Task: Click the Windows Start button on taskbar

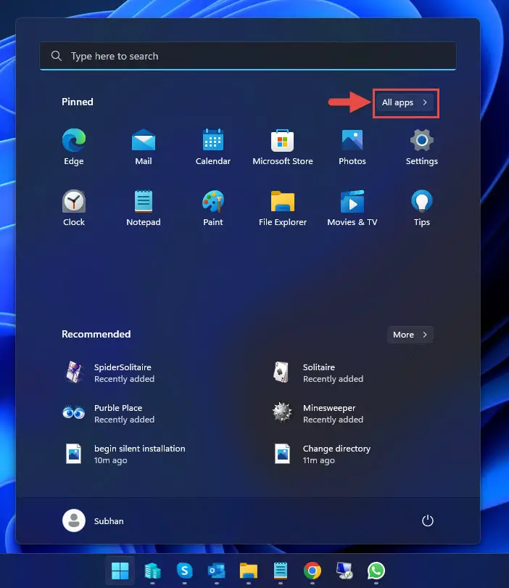Action: pos(120,571)
